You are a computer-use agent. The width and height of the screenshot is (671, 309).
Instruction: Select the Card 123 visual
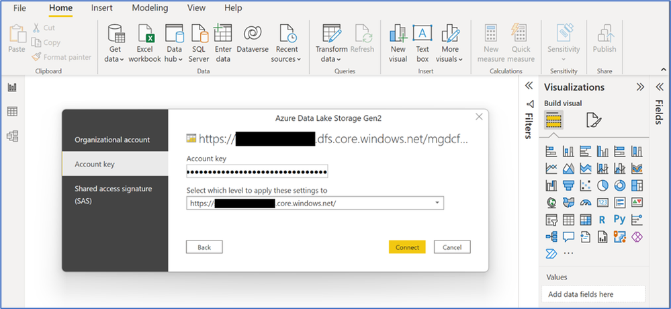602,202
